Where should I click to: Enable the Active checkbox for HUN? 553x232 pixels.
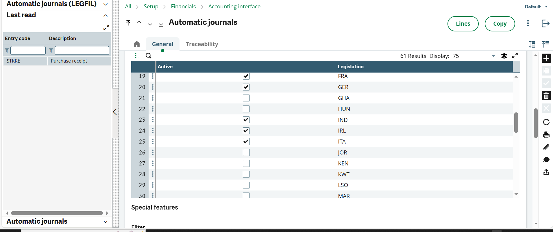[x=246, y=109]
